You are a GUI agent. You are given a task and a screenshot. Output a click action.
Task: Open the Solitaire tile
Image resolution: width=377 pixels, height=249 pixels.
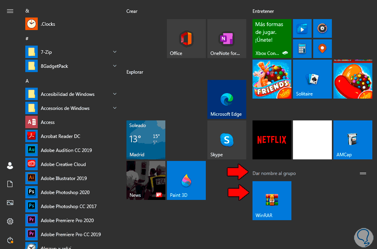[312, 79]
